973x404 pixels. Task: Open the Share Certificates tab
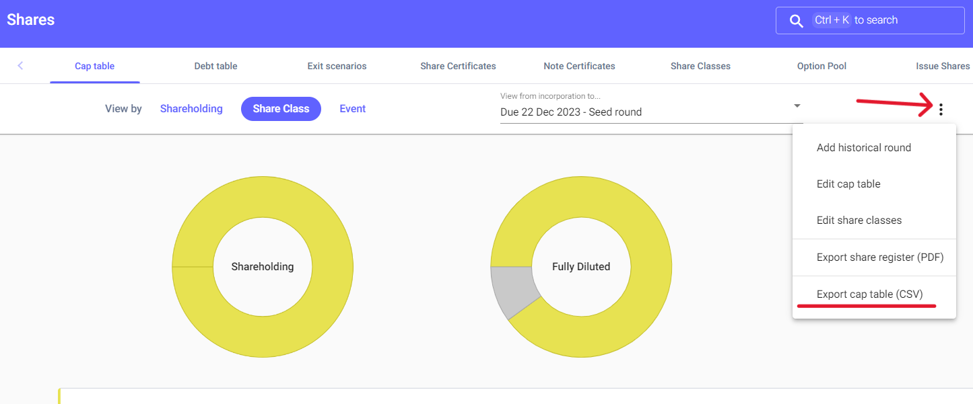[458, 66]
